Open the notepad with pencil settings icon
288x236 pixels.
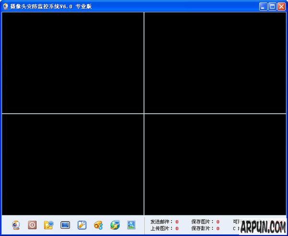click(x=82, y=224)
